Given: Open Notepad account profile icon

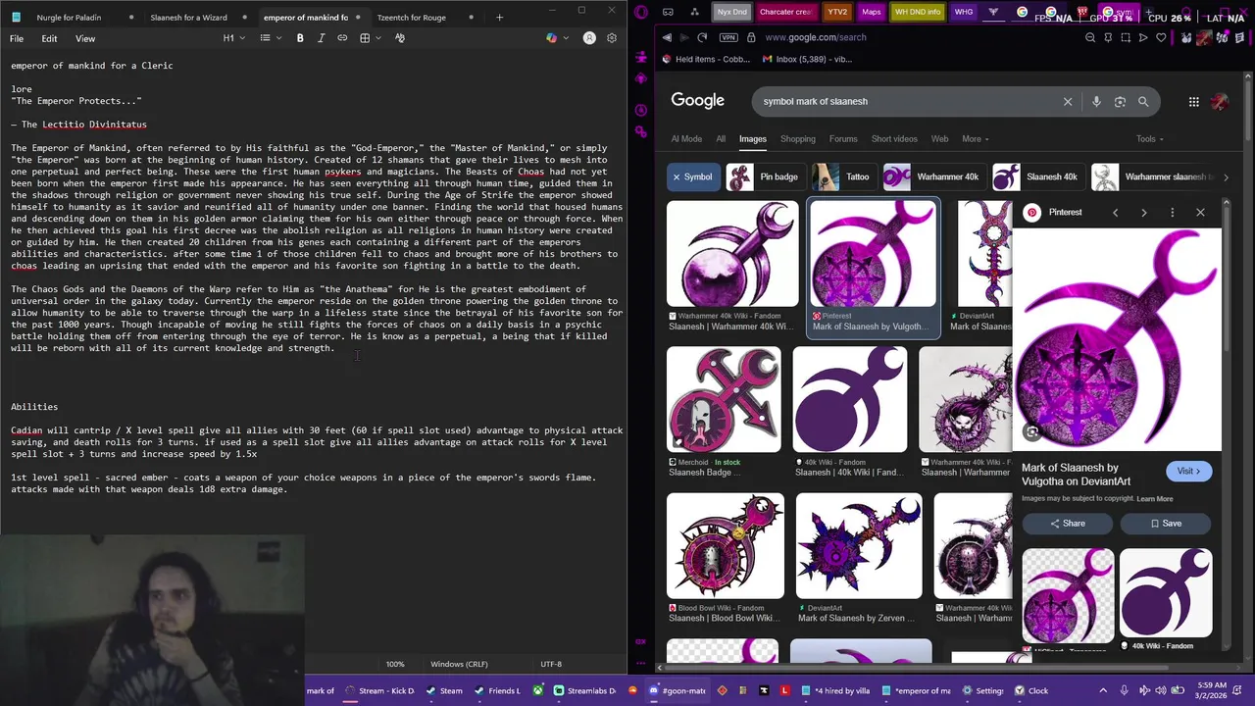Looking at the screenshot, I should (x=589, y=38).
